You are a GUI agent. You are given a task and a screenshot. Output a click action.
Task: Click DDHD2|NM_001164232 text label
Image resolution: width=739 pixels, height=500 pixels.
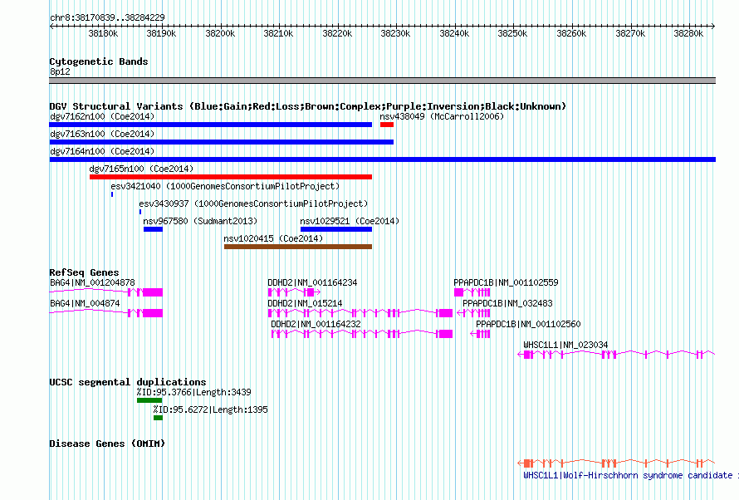pyautogui.click(x=316, y=324)
